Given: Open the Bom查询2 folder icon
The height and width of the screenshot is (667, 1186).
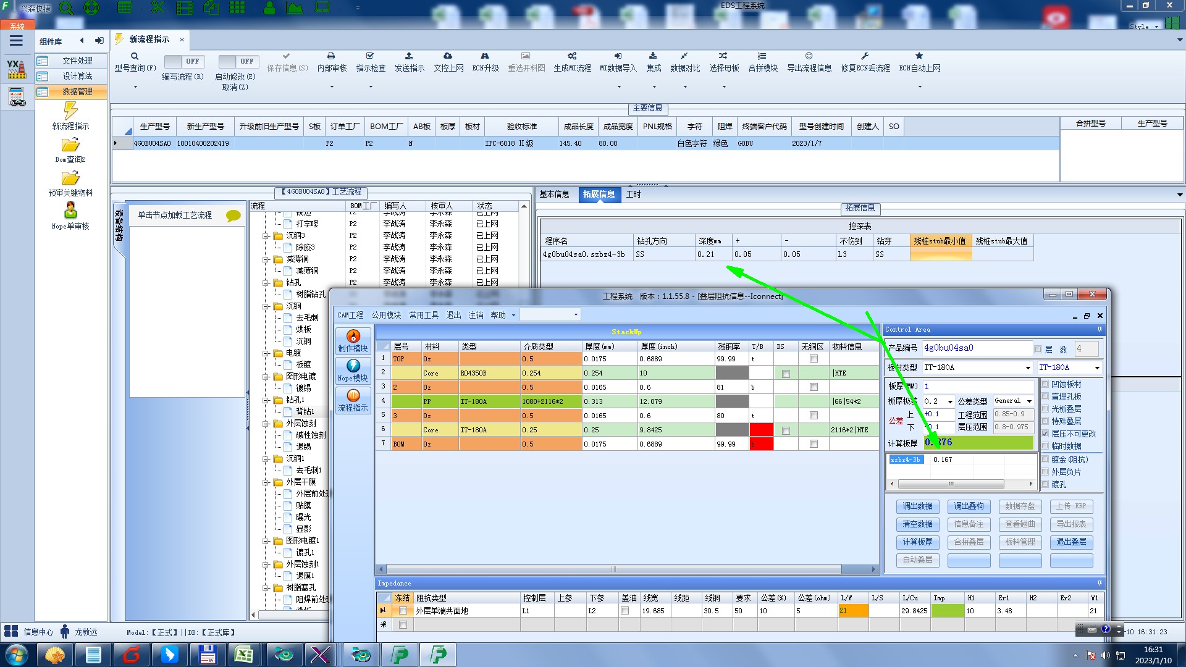Looking at the screenshot, I should click(x=70, y=145).
